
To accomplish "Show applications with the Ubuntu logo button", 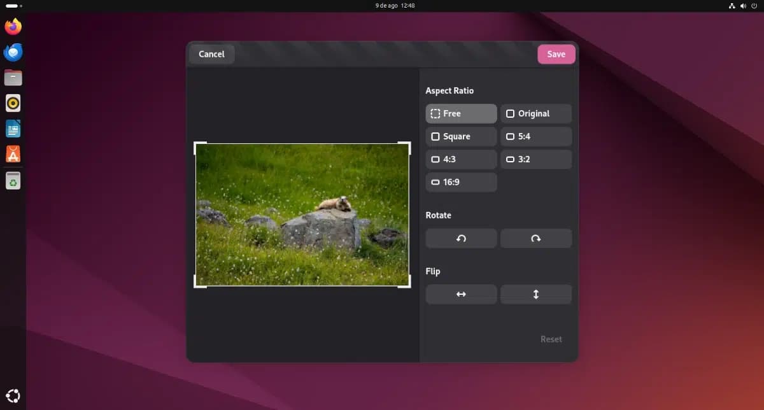I will point(13,395).
